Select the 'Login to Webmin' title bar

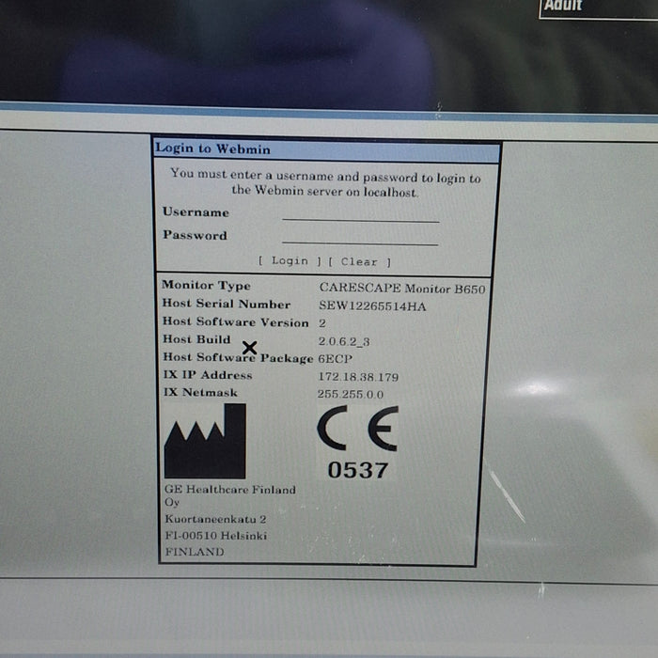[326, 150]
